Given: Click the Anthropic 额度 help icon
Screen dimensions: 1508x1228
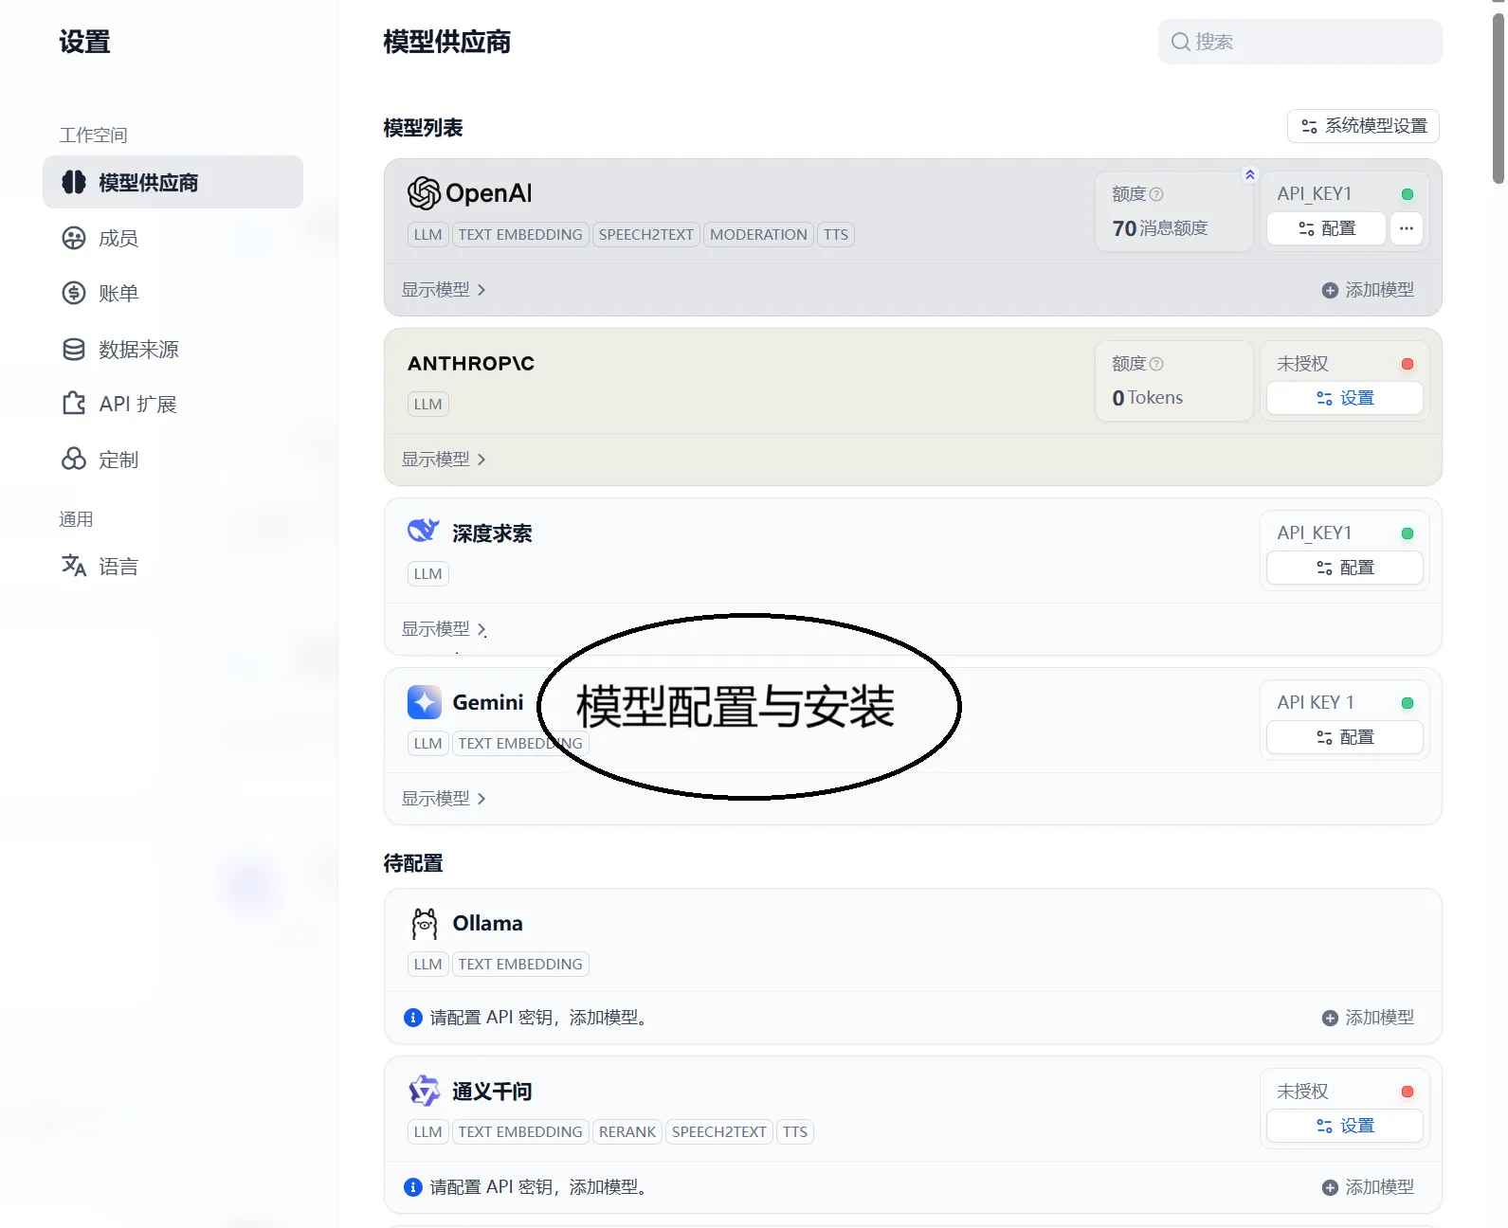Looking at the screenshot, I should 1156,364.
